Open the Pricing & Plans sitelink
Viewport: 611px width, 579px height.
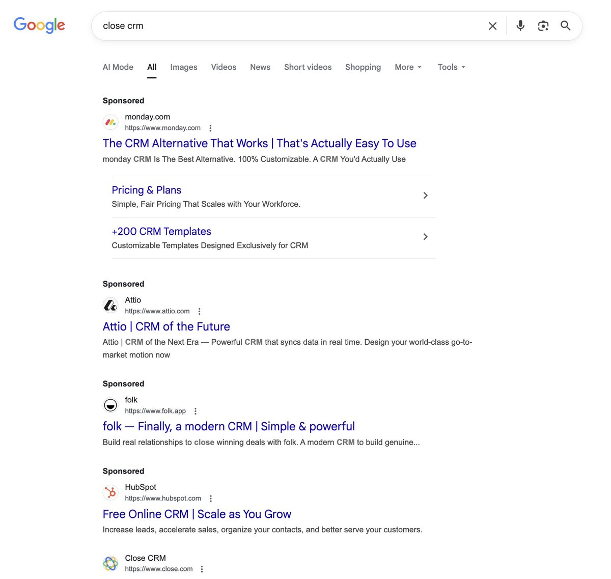pyautogui.click(x=147, y=190)
